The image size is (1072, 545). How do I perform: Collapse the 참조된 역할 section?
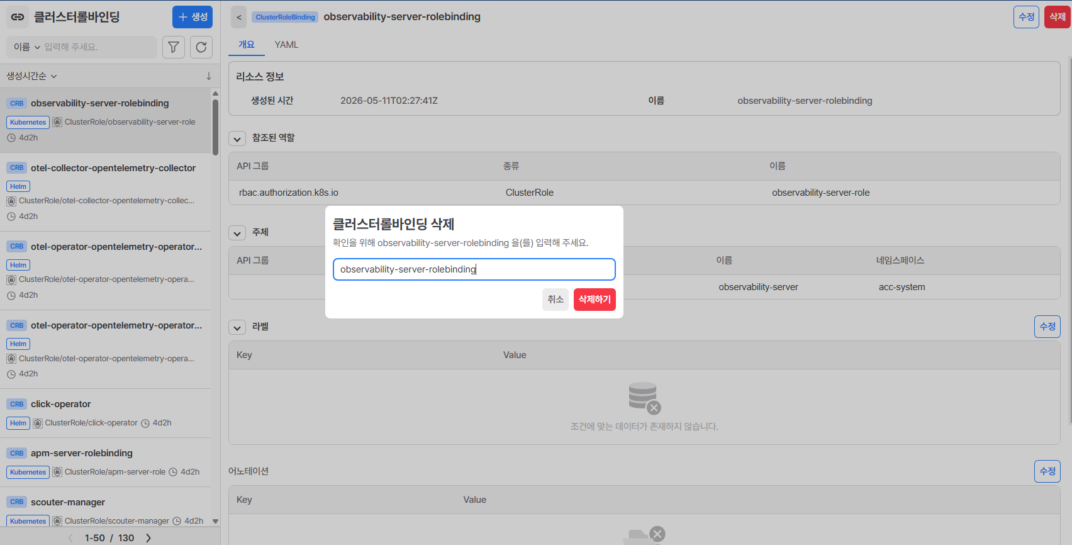coord(237,139)
